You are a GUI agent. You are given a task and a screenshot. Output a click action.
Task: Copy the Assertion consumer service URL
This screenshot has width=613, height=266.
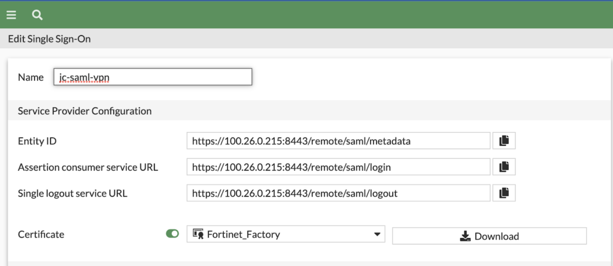tap(504, 167)
